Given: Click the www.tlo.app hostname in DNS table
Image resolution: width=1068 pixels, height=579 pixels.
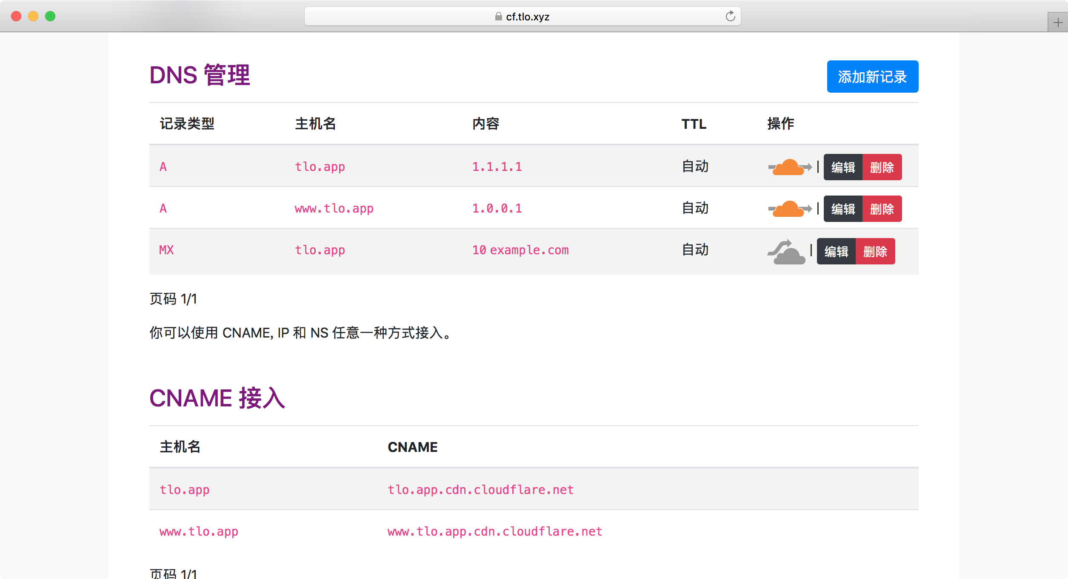Looking at the screenshot, I should (334, 208).
